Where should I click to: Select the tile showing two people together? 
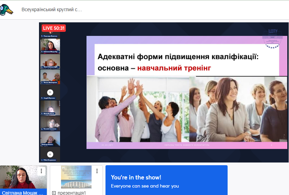point(50,77)
